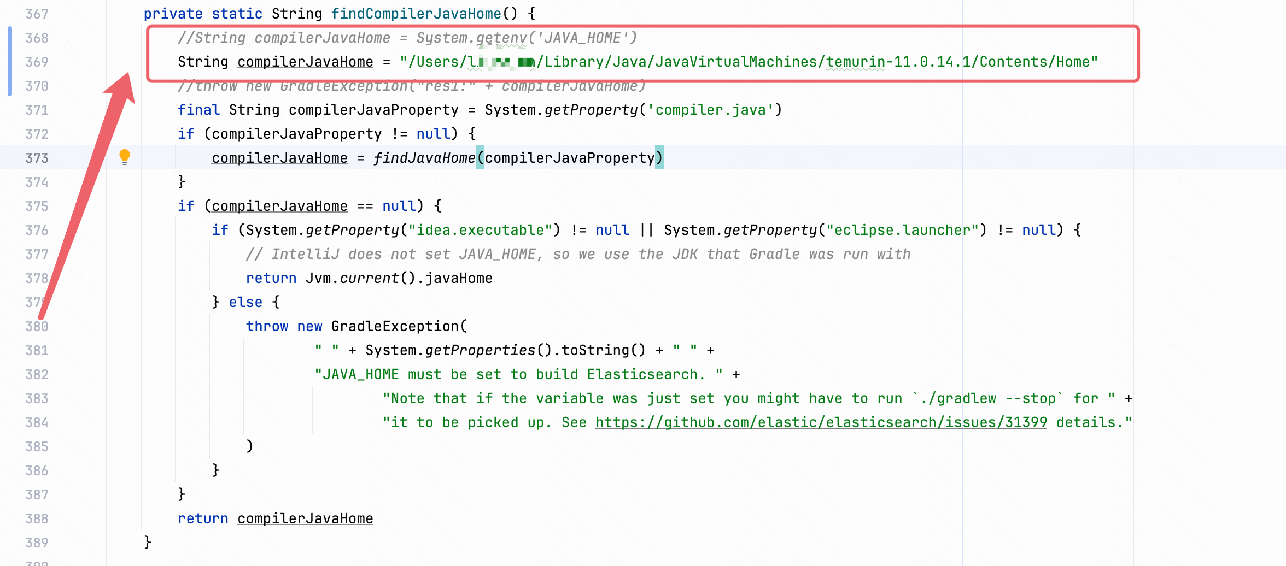
Task: Open the GitHub elasticsearch issue 31399 link
Action: [x=820, y=422]
